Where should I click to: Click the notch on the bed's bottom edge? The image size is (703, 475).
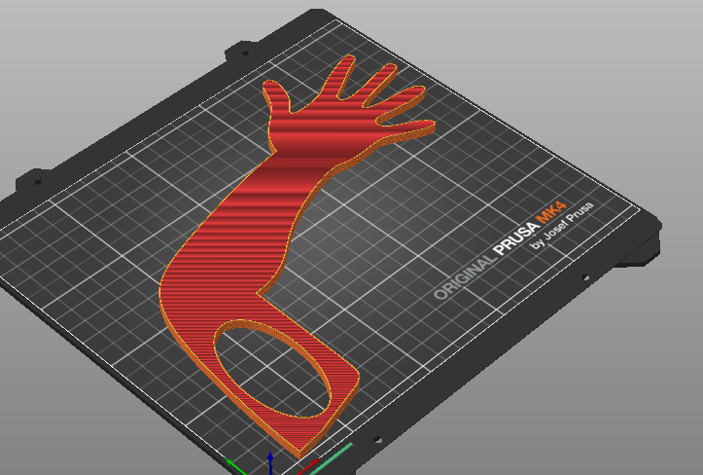377,439
